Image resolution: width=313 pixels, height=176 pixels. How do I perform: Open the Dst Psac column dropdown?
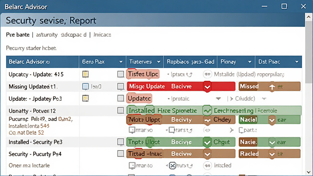click(297, 62)
